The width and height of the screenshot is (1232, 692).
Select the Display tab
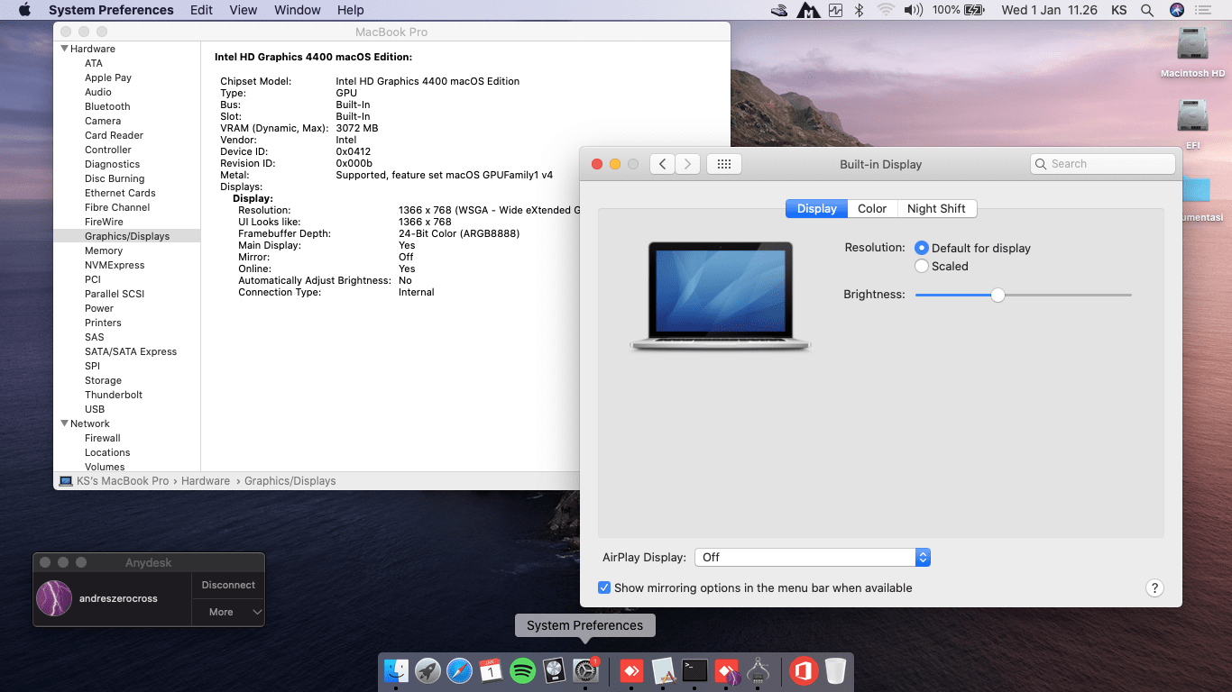click(x=817, y=208)
